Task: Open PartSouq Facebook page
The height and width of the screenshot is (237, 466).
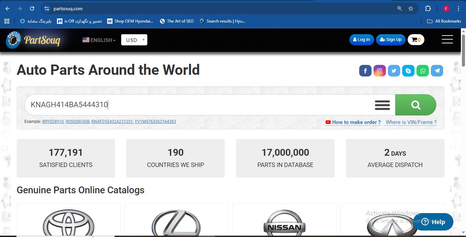Action: click(365, 71)
